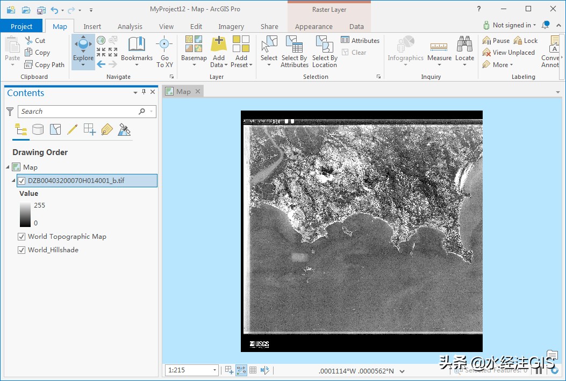The width and height of the screenshot is (566, 381).
Task: Click the Paste button
Action: pos(12,52)
